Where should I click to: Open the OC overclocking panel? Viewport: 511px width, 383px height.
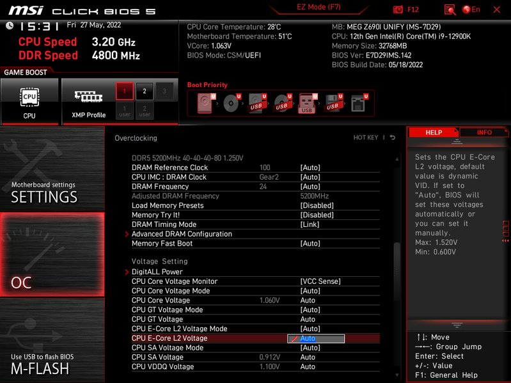tap(52, 254)
